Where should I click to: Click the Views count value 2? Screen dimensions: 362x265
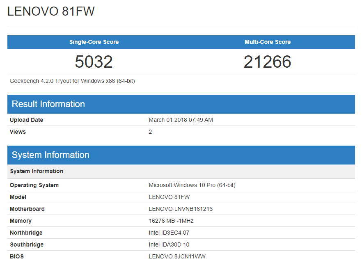point(150,132)
